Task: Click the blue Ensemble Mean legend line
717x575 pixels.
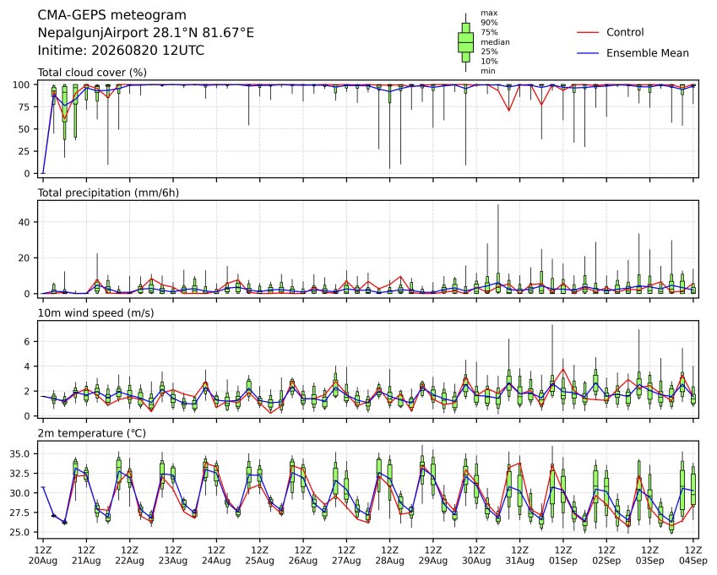Action: (x=588, y=53)
